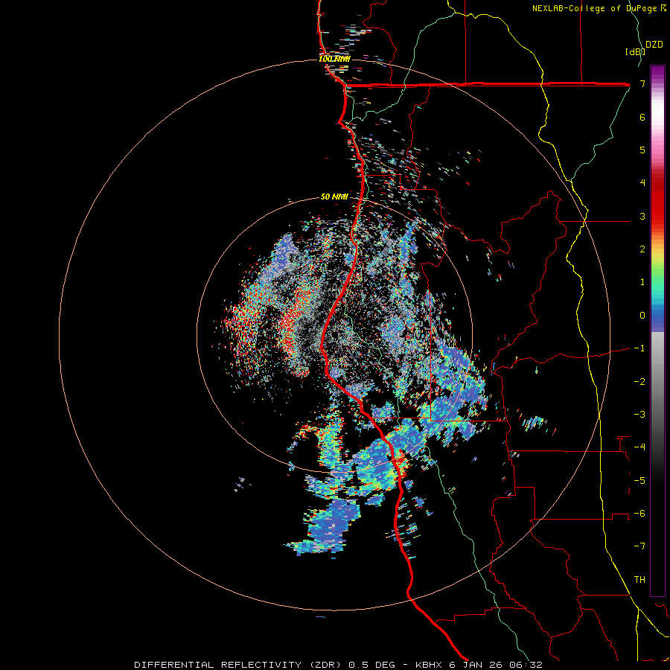Click the -5 value on color scale
This screenshot has height=670, width=670.
pyautogui.click(x=639, y=481)
